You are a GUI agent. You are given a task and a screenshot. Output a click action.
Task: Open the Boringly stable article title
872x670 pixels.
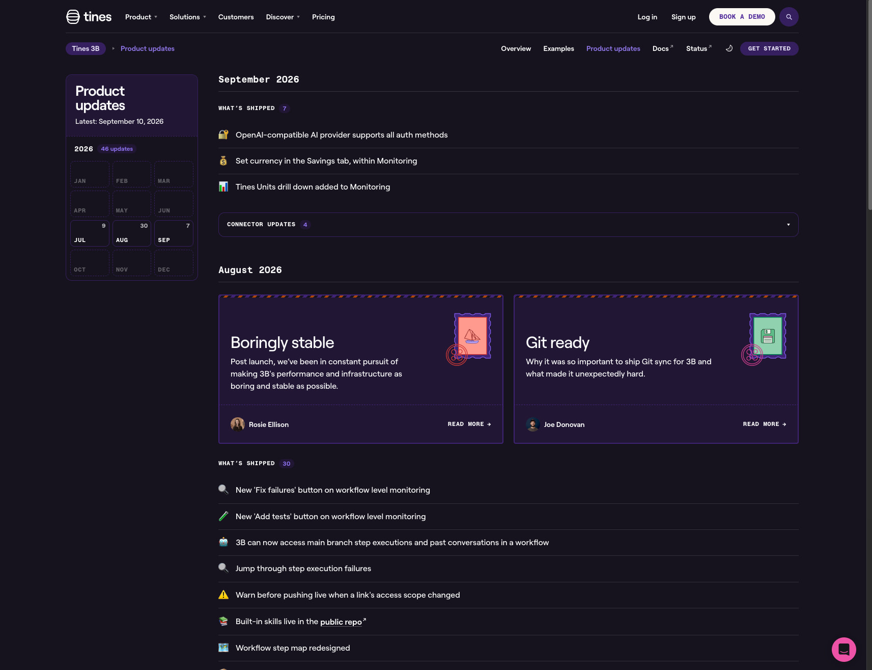(282, 342)
